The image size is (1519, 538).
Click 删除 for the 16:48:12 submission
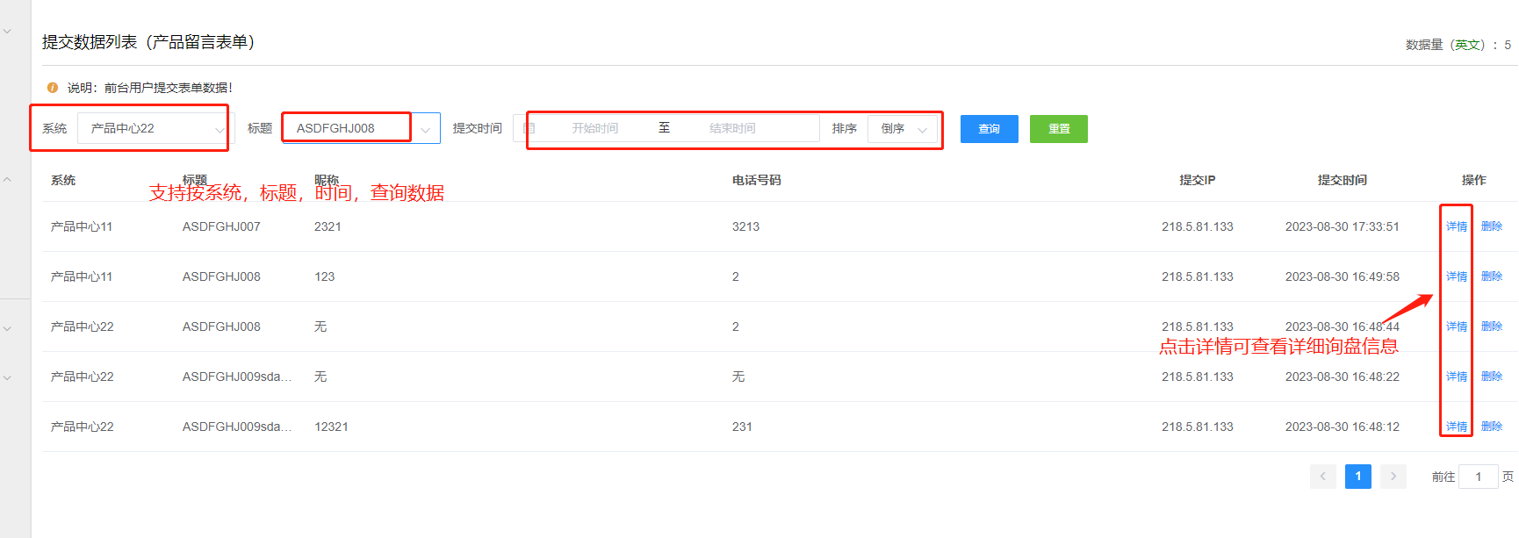(x=1491, y=427)
